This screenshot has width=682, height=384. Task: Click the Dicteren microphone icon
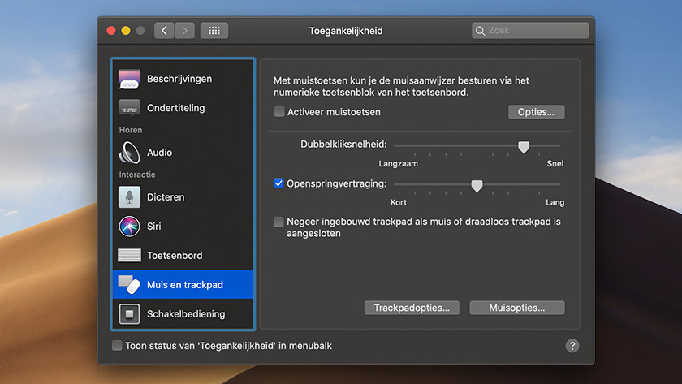[129, 197]
